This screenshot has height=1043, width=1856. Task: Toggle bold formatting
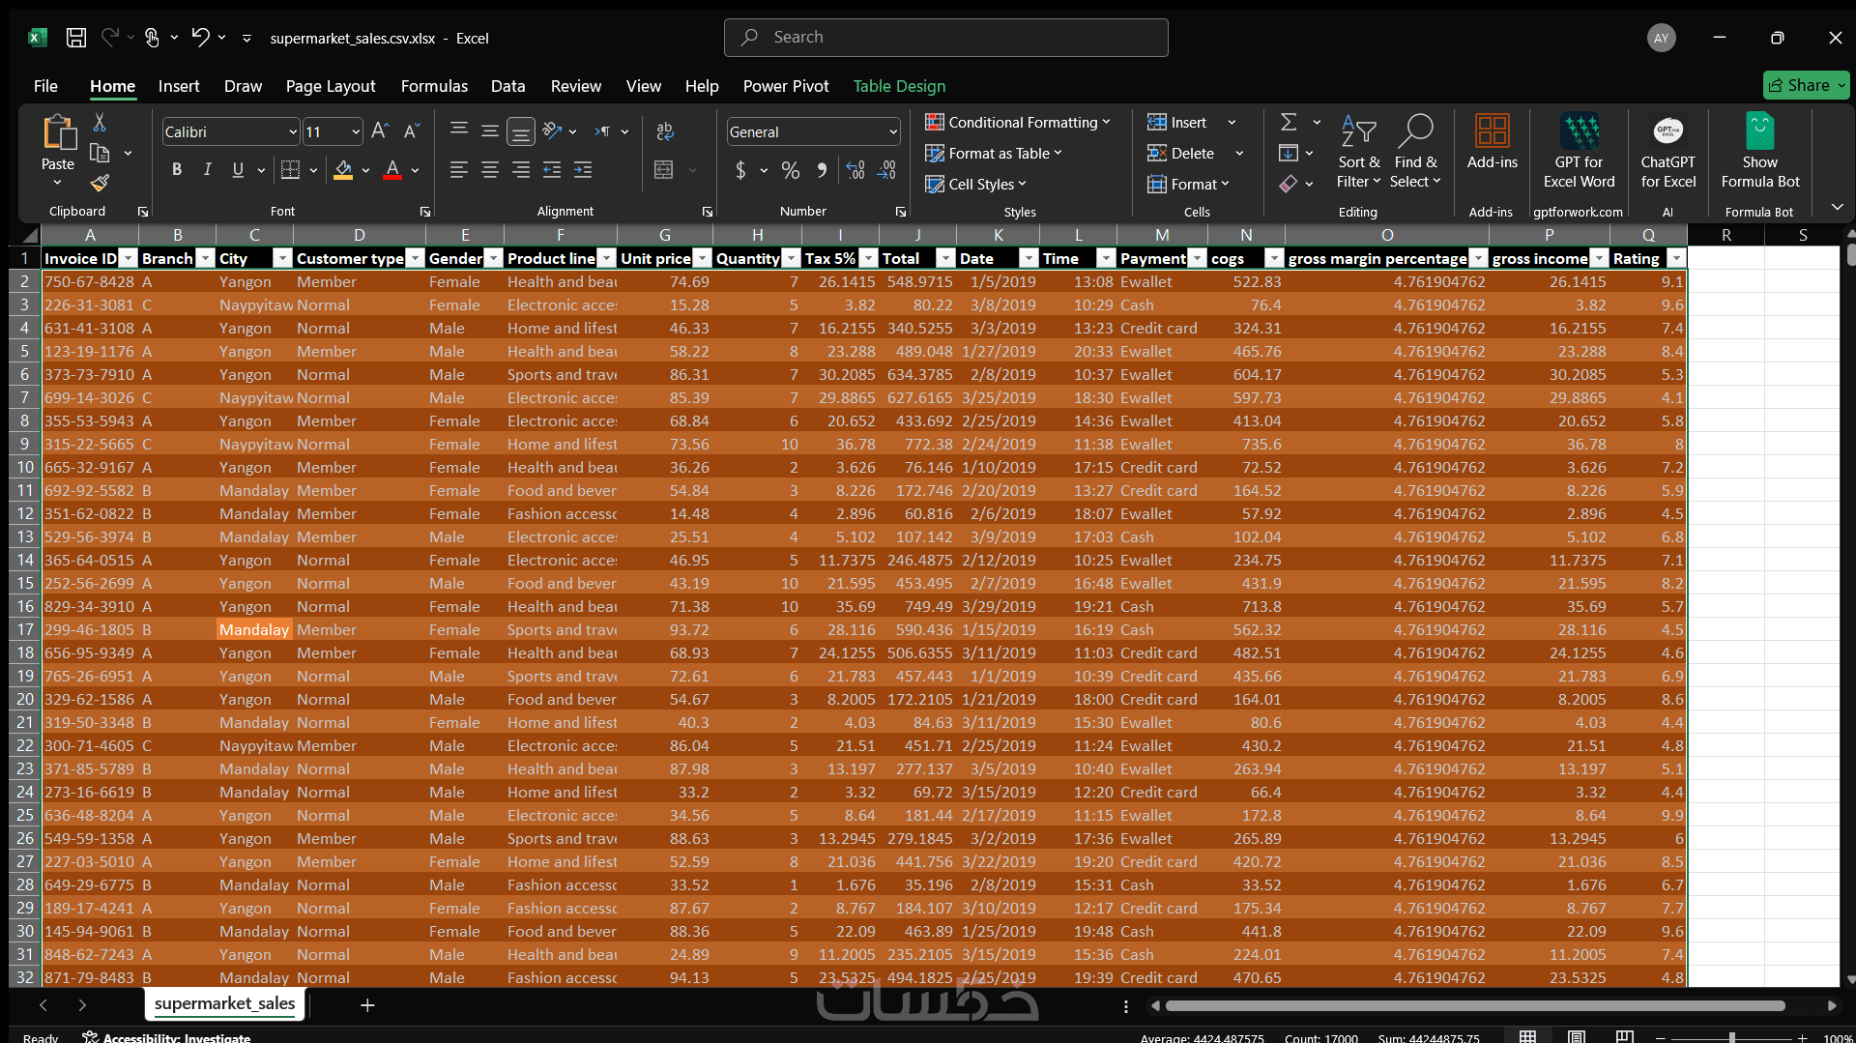[x=177, y=169]
